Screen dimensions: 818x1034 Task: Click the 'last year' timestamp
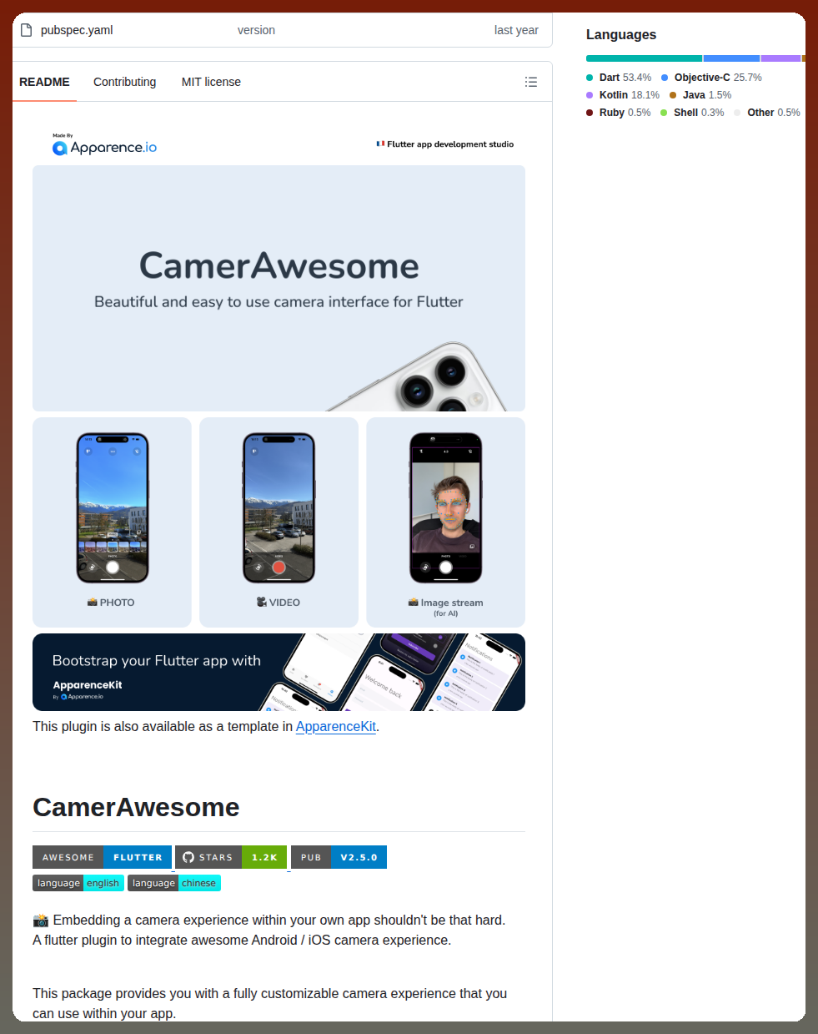(x=516, y=30)
